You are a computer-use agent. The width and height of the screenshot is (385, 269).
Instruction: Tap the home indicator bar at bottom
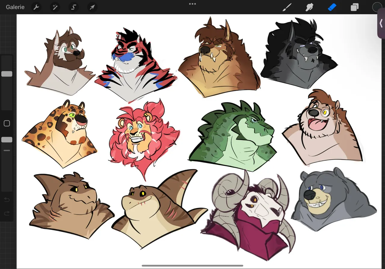coord(192,266)
